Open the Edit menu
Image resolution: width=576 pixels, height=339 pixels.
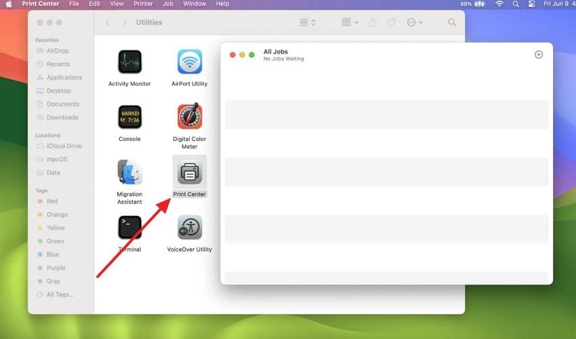94,3
